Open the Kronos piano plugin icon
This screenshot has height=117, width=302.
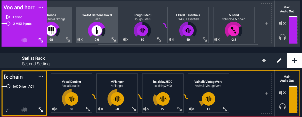point(51,30)
